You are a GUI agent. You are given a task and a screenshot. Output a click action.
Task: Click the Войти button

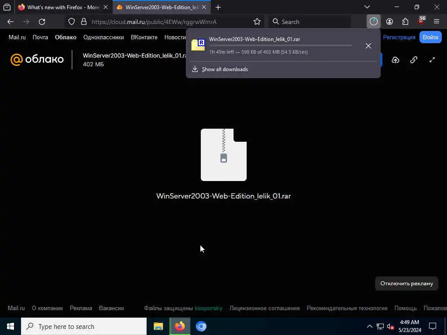[x=430, y=38]
